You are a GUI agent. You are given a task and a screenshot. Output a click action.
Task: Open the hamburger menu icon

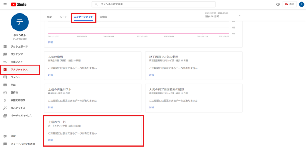click(5, 4)
